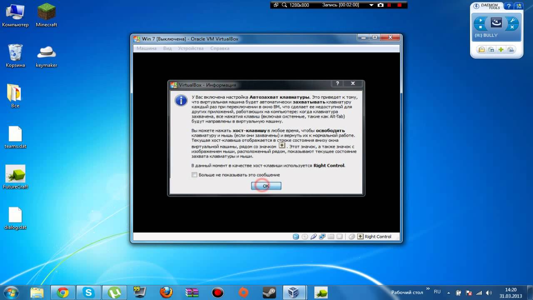Pause the recording in the recorder bar

pyautogui.click(x=390, y=5)
